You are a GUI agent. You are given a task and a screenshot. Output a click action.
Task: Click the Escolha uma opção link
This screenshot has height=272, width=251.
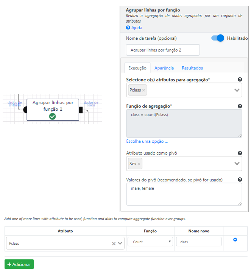point(147,141)
